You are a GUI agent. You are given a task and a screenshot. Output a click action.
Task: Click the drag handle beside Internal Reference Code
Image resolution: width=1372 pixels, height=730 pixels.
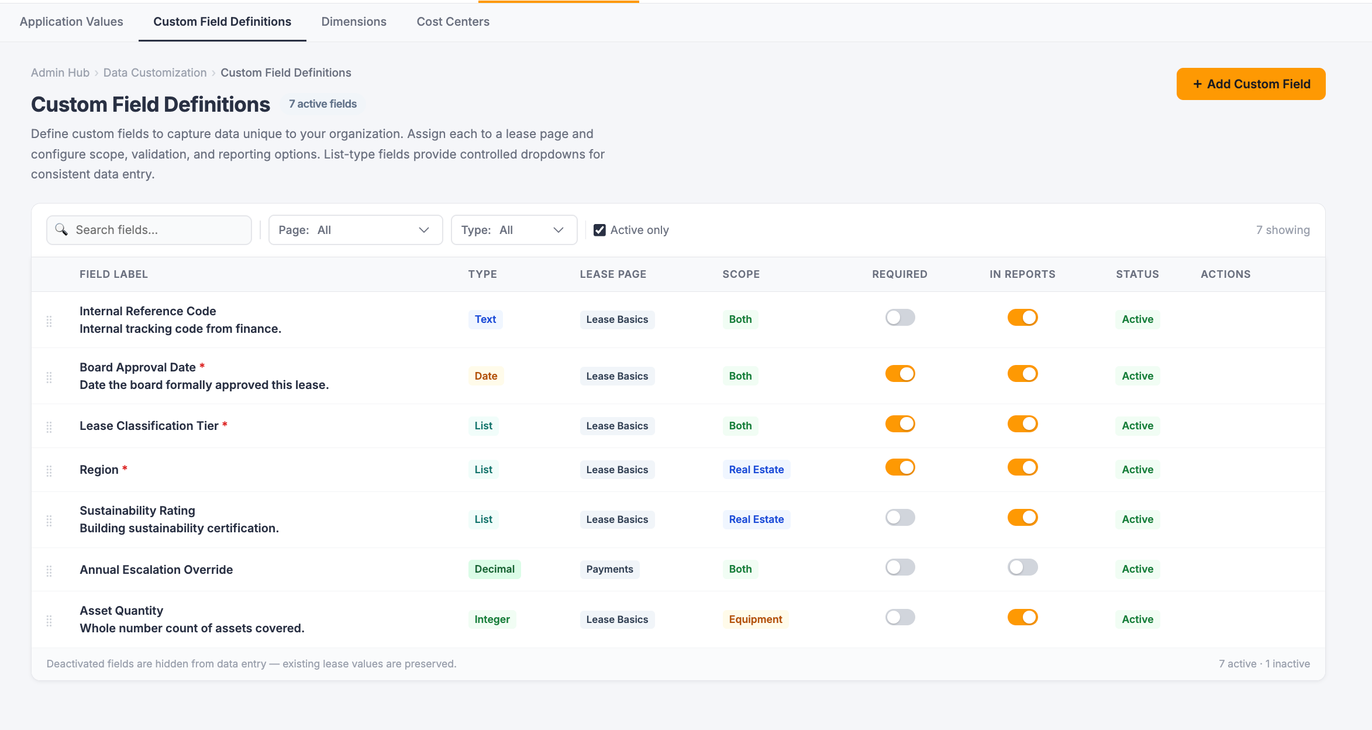pos(49,319)
